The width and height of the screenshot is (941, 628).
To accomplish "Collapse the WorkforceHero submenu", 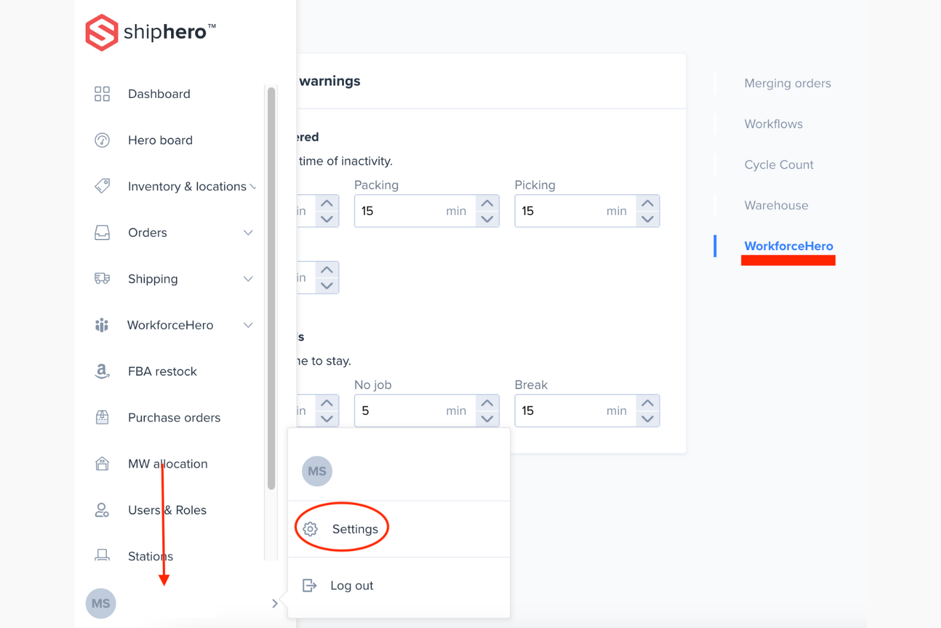I will tap(248, 324).
